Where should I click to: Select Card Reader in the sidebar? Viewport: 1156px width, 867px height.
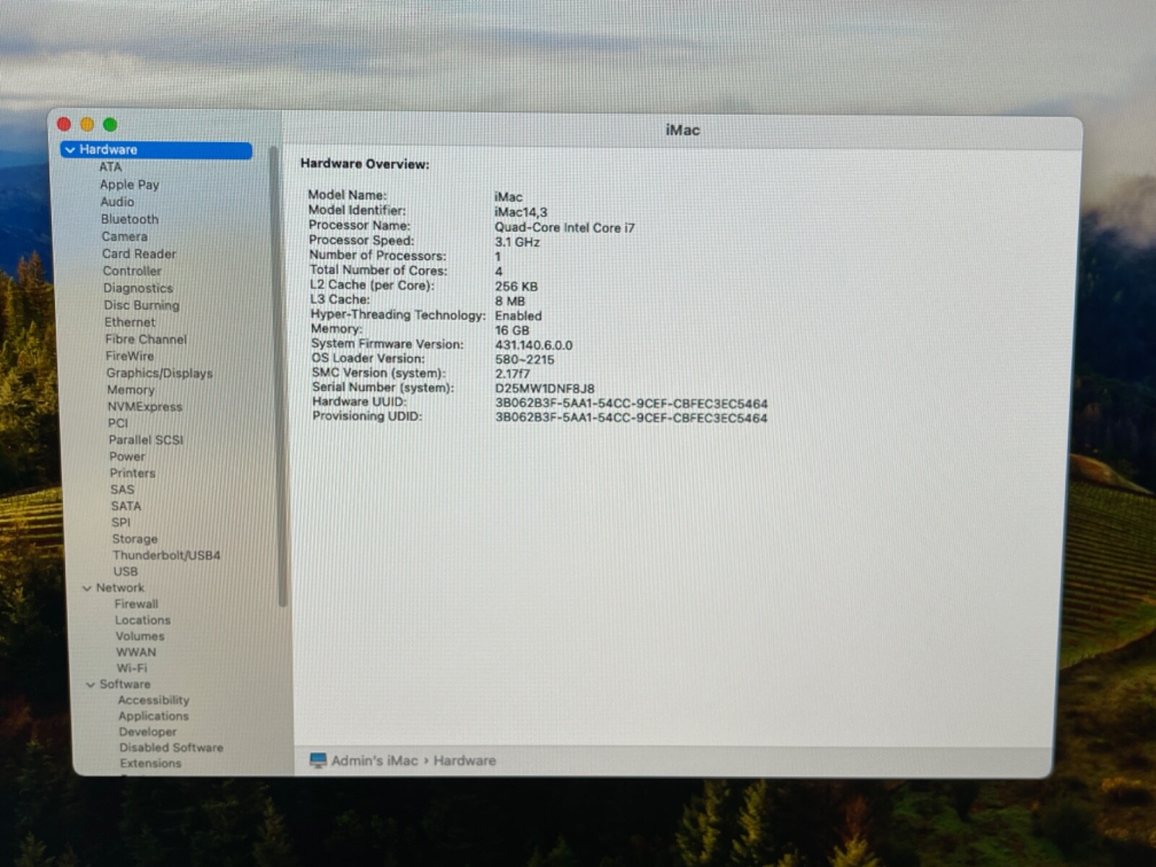[x=139, y=254]
